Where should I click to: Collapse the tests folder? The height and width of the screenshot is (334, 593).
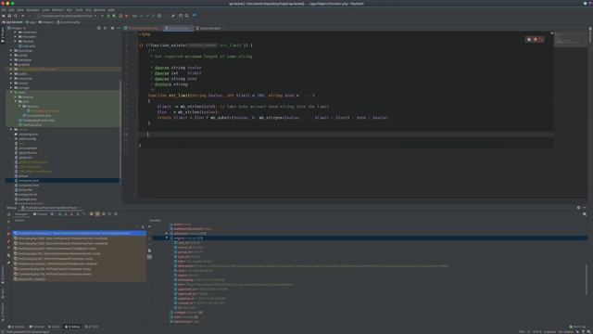tap(11, 93)
